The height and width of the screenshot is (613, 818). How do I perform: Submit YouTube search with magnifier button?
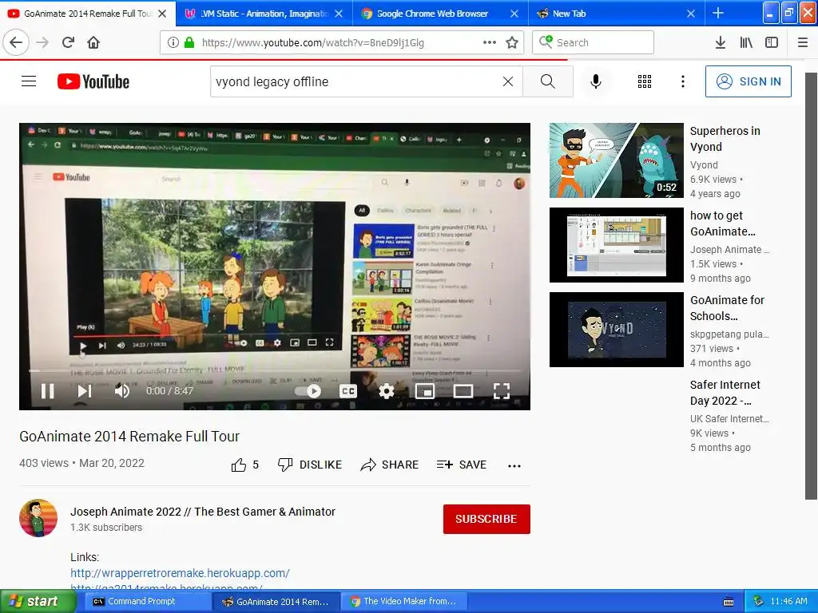tap(548, 81)
